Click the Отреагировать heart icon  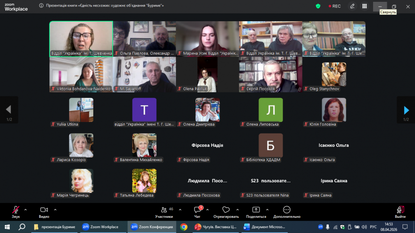pyautogui.click(x=226, y=210)
